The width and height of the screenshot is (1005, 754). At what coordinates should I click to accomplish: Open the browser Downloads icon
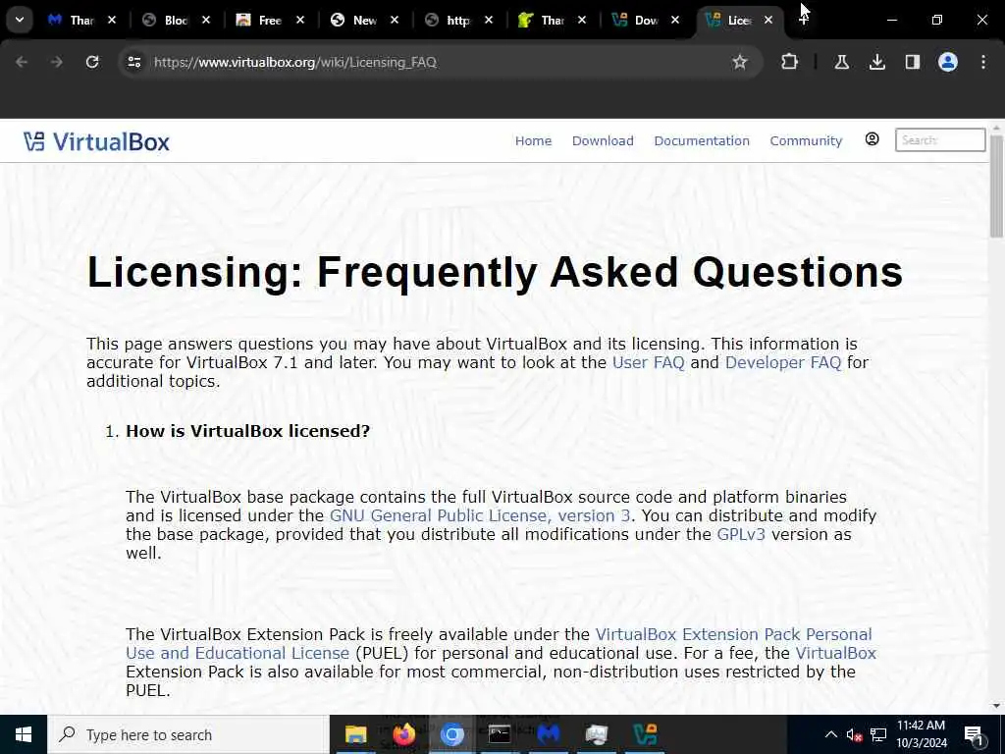[876, 62]
